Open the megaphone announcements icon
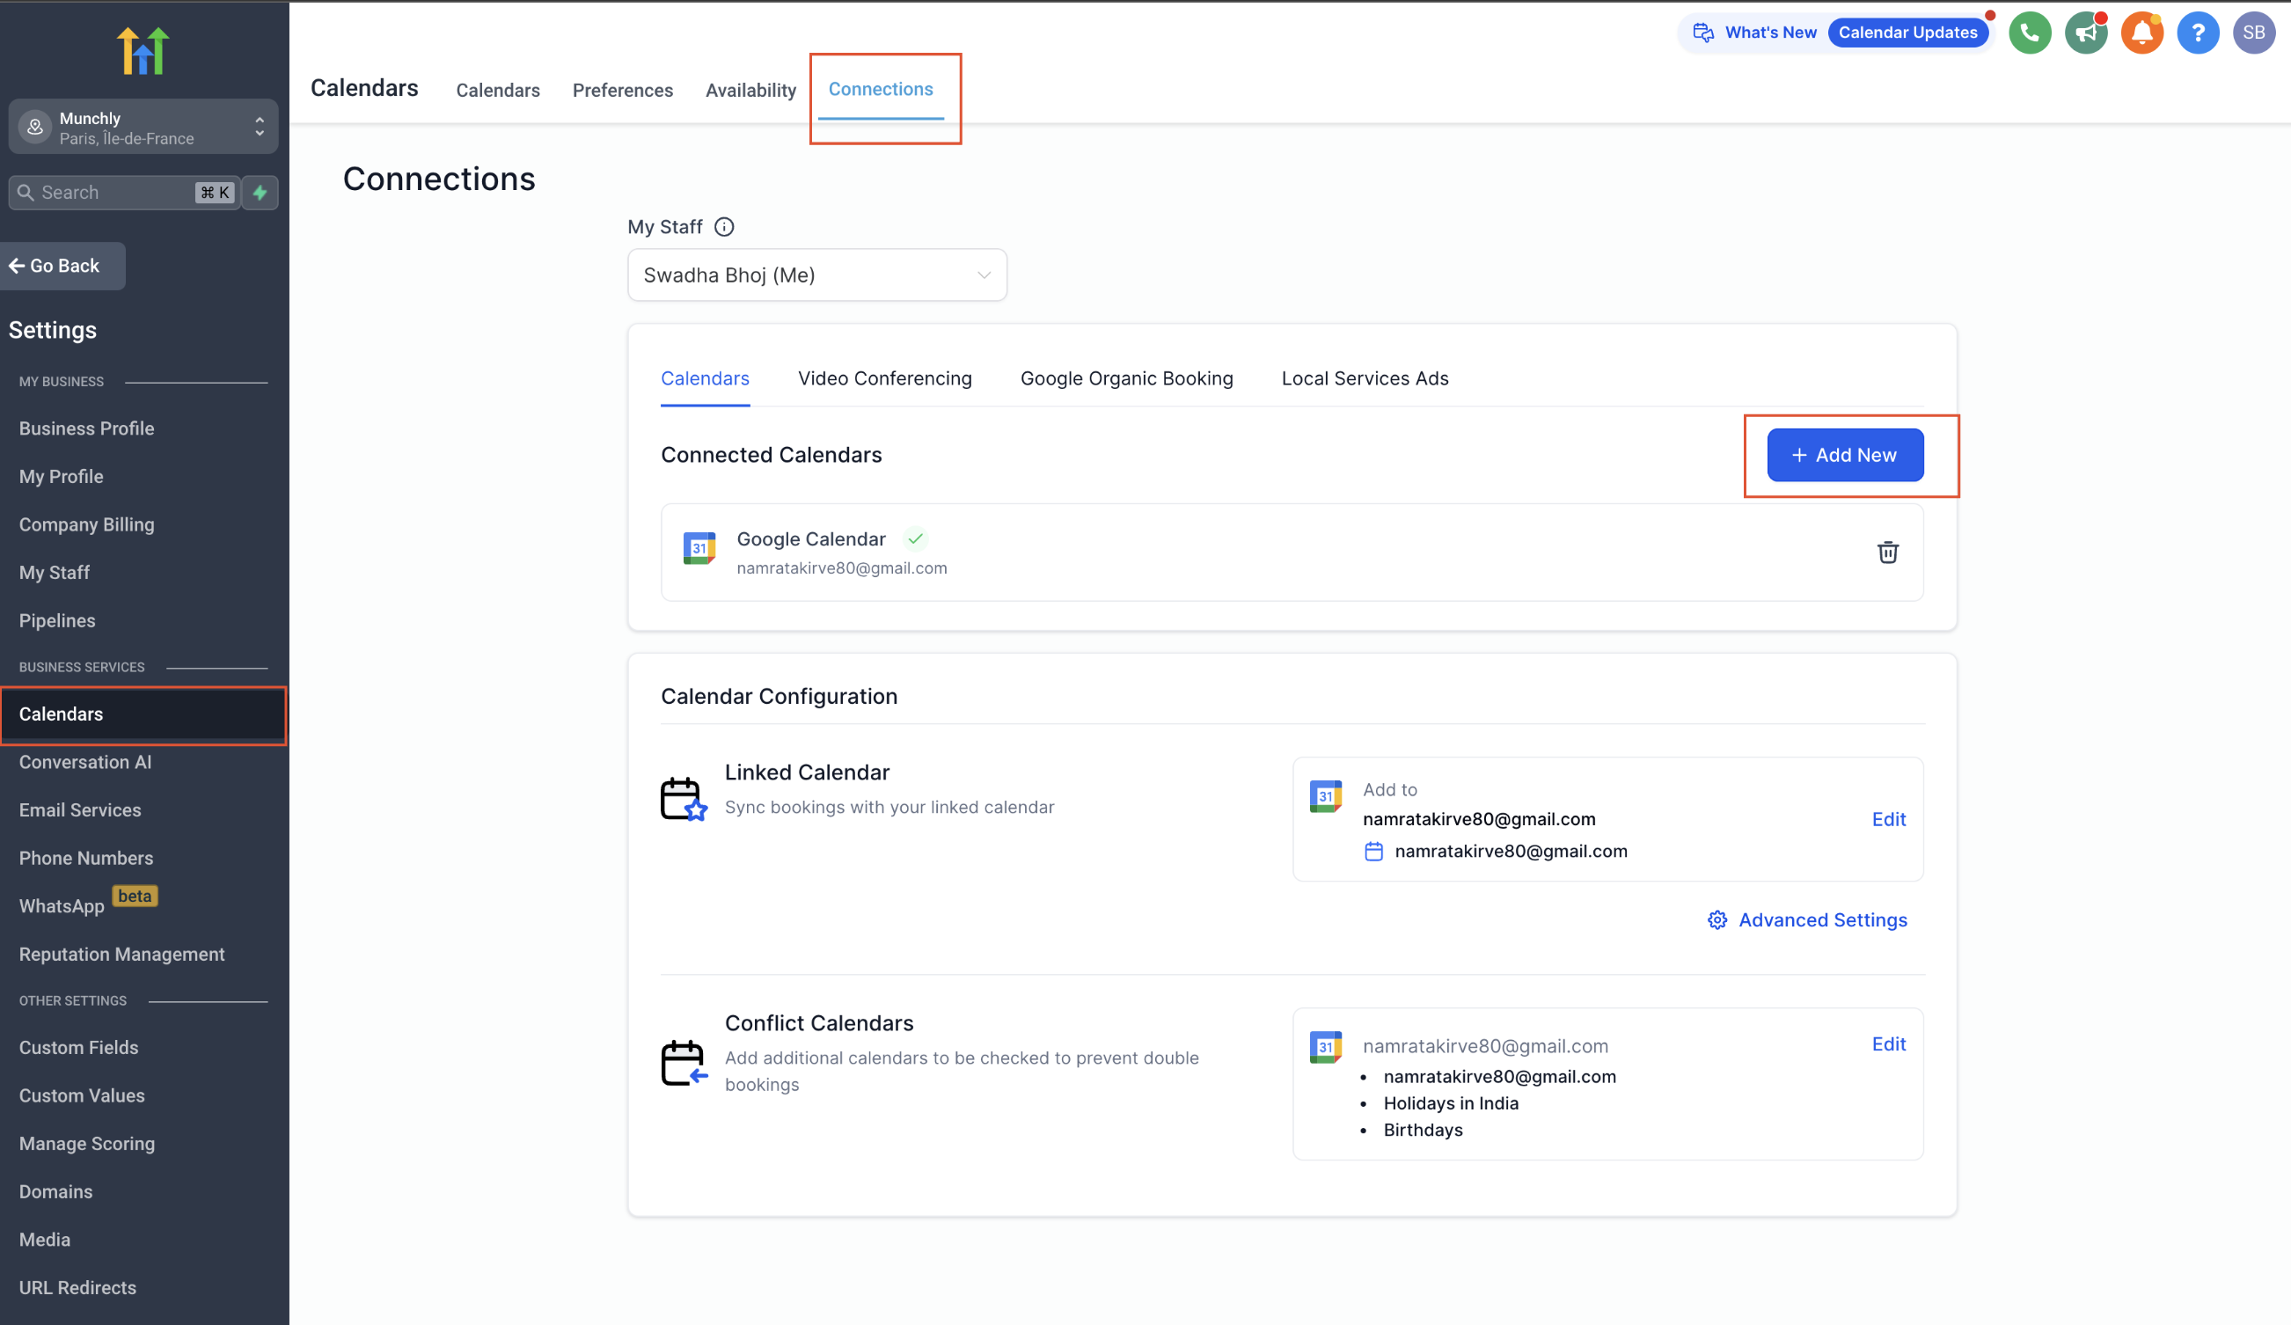Screen dimensions: 2291x1325 coord(2085,33)
